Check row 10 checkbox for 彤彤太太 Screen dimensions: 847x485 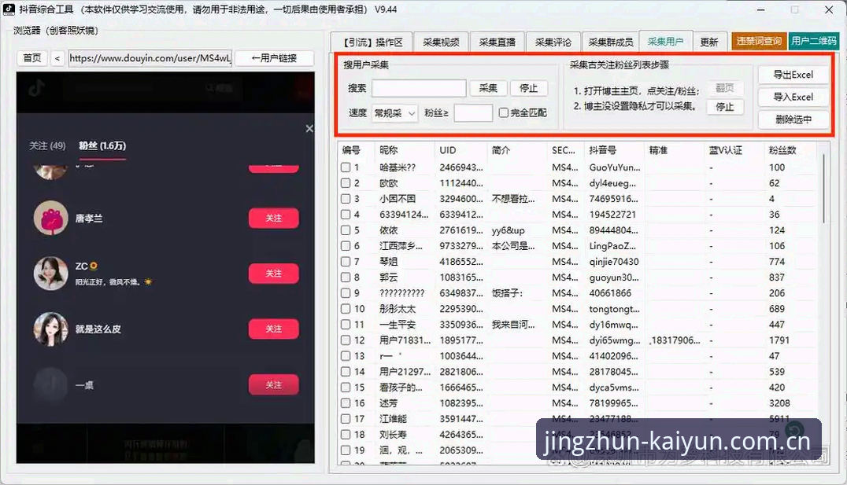[346, 309]
